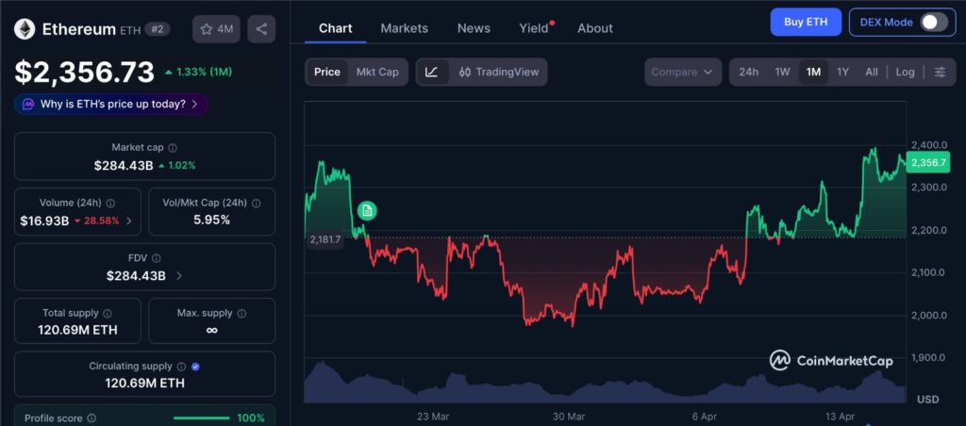Set chart range to 1Y

tap(842, 72)
